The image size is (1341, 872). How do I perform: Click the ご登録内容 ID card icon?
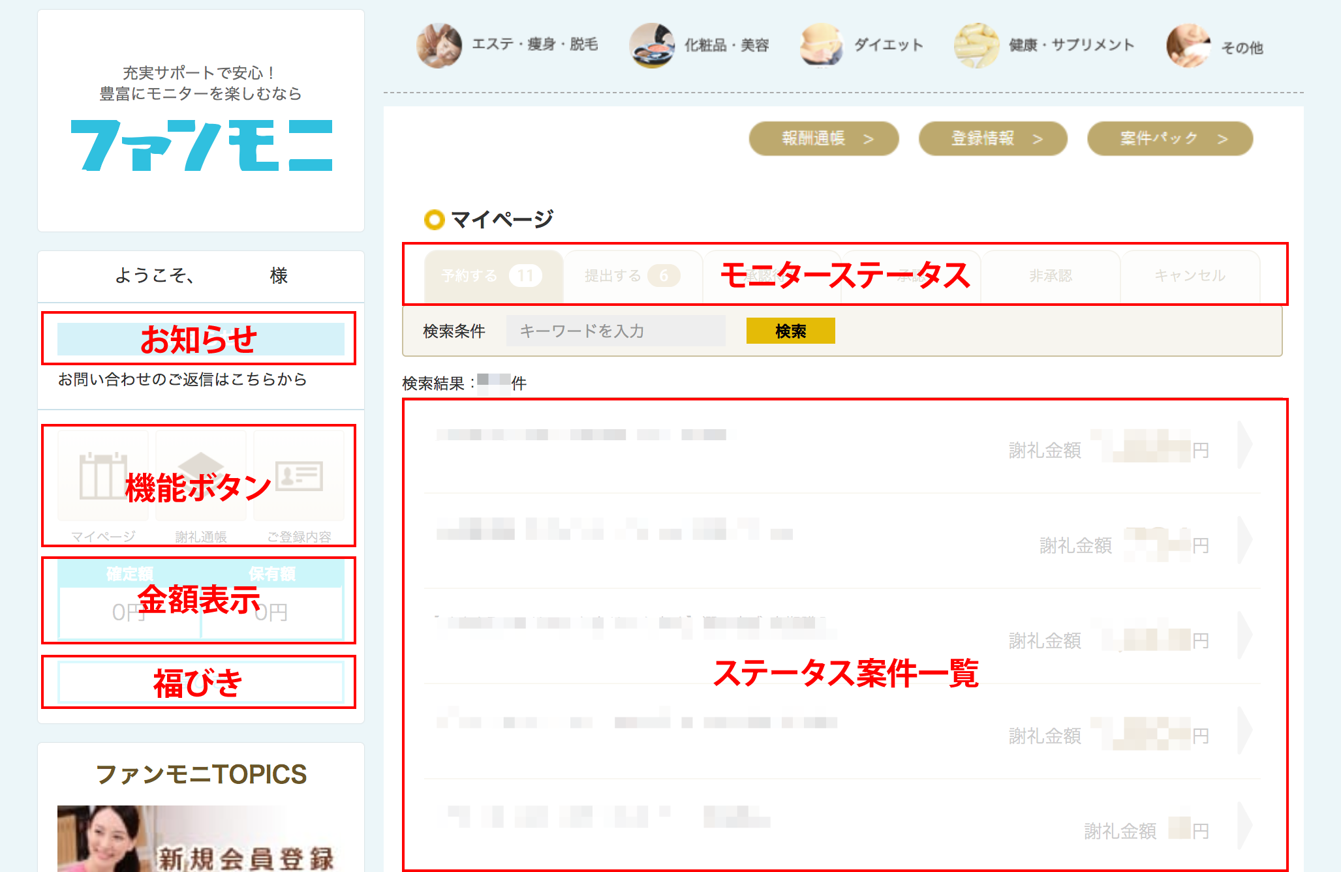299,475
